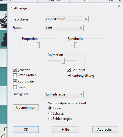Enable the Bewertung checkbox
Image resolution: width=123 pixels, height=137 pixels.
tap(15, 87)
